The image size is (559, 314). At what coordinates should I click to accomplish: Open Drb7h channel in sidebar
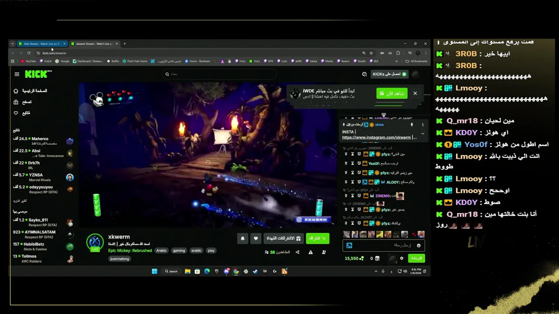tap(43, 165)
